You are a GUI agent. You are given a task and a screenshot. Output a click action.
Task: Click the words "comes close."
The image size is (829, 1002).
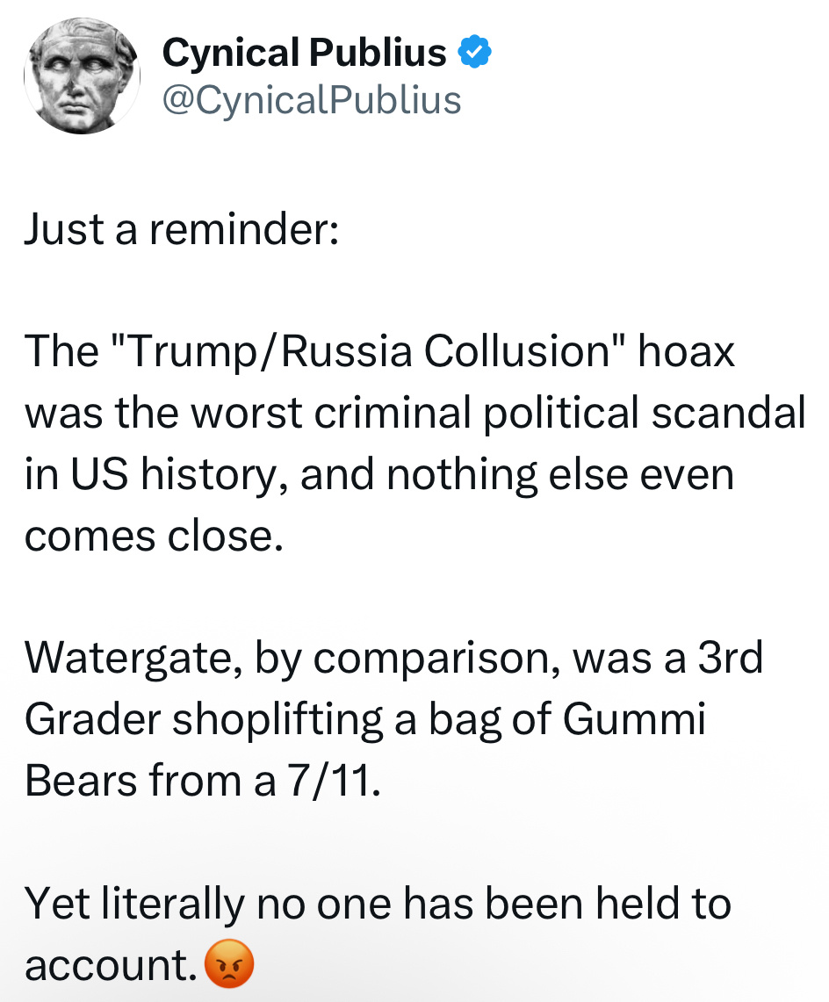[155, 536]
